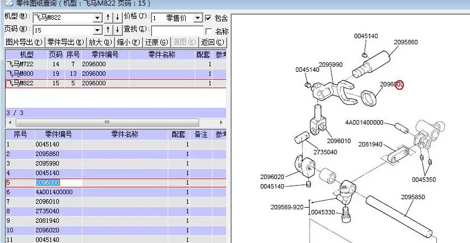Screen dimensions: 470x243
Task: Select part row 2095990 in the list
Action: tap(116, 163)
